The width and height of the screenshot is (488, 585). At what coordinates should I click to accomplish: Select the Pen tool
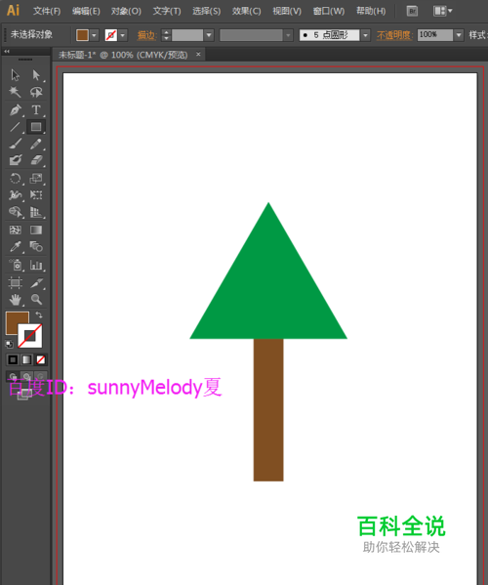pyautogui.click(x=16, y=109)
